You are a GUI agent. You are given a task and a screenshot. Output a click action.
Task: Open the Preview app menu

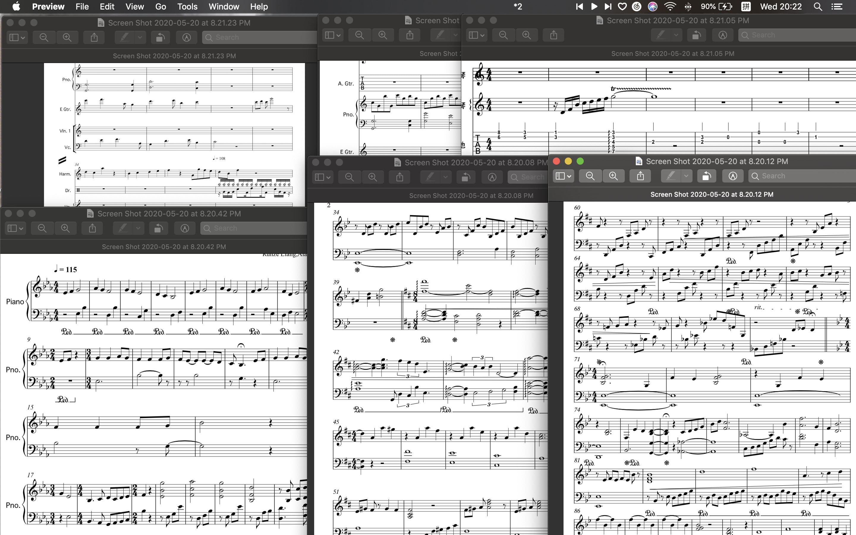[x=48, y=6]
